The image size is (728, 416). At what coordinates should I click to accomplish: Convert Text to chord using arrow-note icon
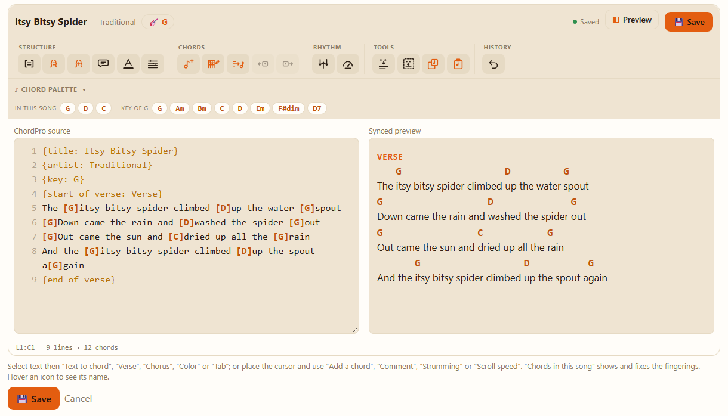238,64
